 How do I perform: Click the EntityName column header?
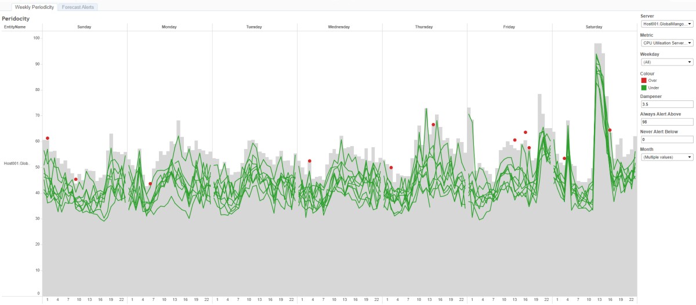pos(14,27)
